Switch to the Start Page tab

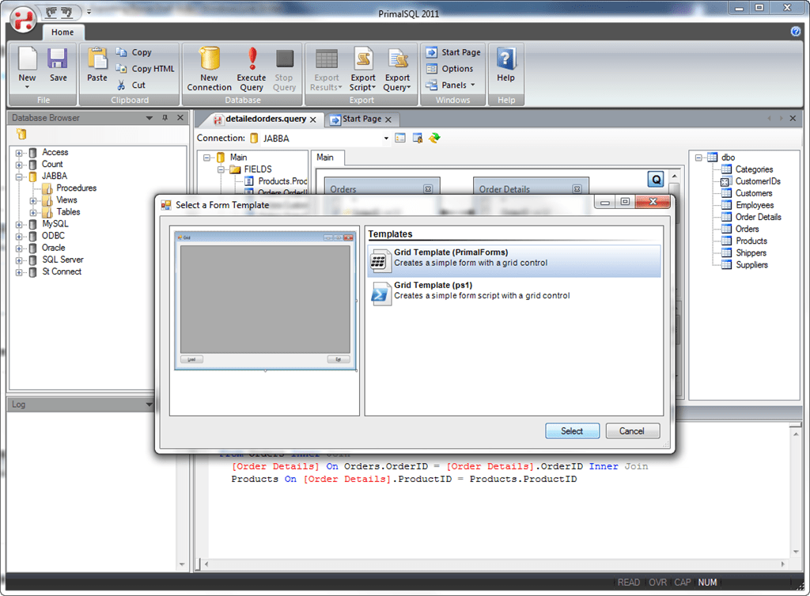click(361, 120)
